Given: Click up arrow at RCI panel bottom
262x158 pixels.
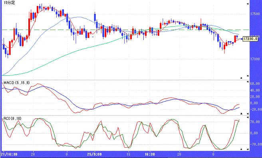Looking at the screenshot, I should (x=241, y=149).
